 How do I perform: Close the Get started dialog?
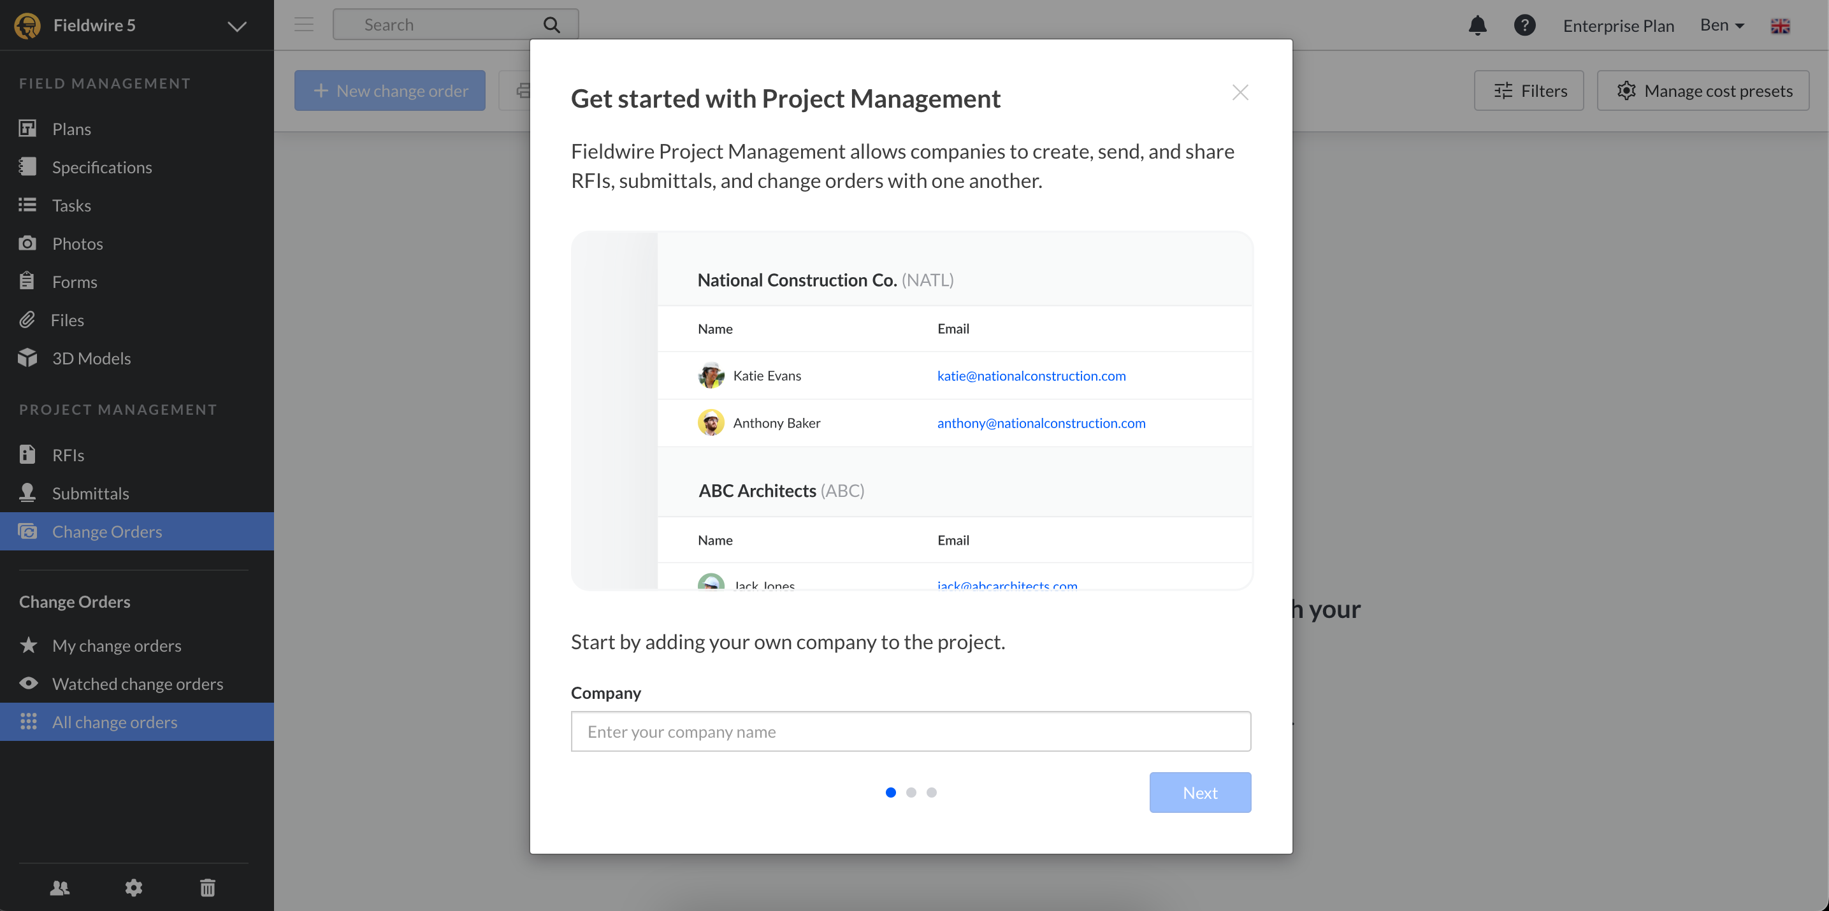point(1240,92)
